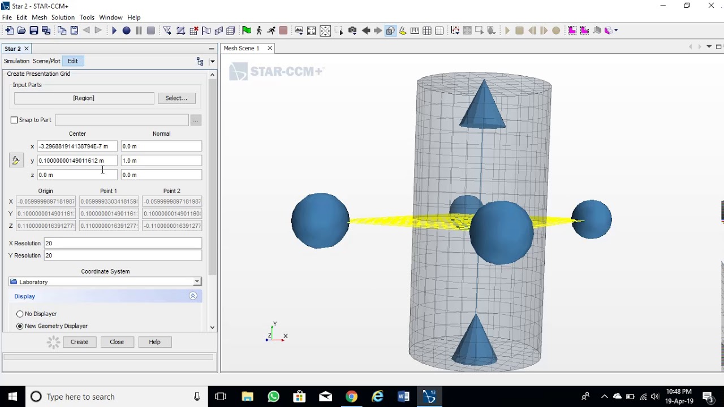Open the Mesh menu
Viewport: 724px width, 407px height.
point(40,18)
